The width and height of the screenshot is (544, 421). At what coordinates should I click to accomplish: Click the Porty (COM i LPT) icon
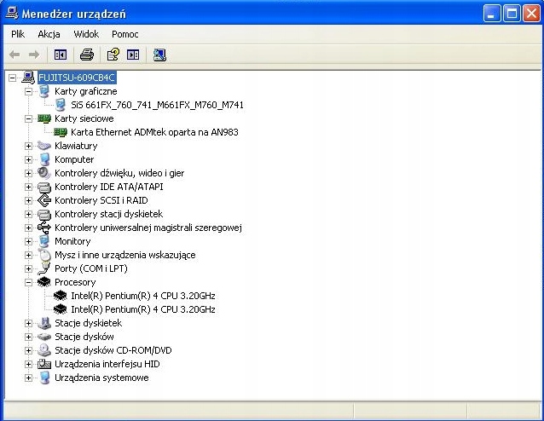point(44,268)
